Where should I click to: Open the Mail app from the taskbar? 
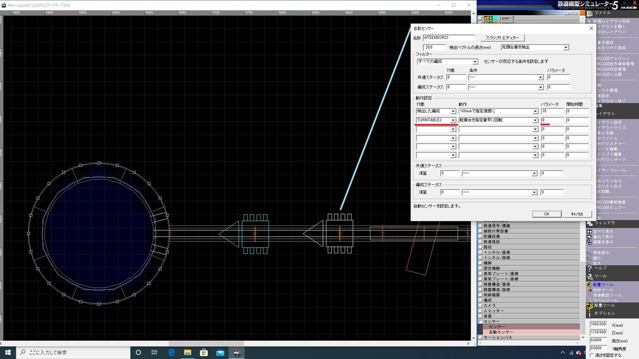click(220, 353)
